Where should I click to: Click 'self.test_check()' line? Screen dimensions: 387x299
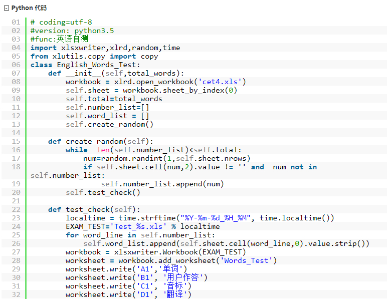click(x=103, y=192)
